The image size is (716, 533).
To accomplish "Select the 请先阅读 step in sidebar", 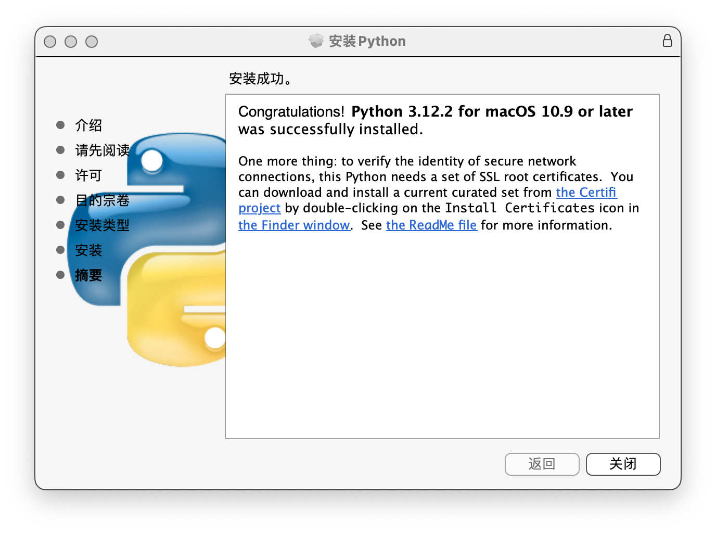I will (102, 150).
